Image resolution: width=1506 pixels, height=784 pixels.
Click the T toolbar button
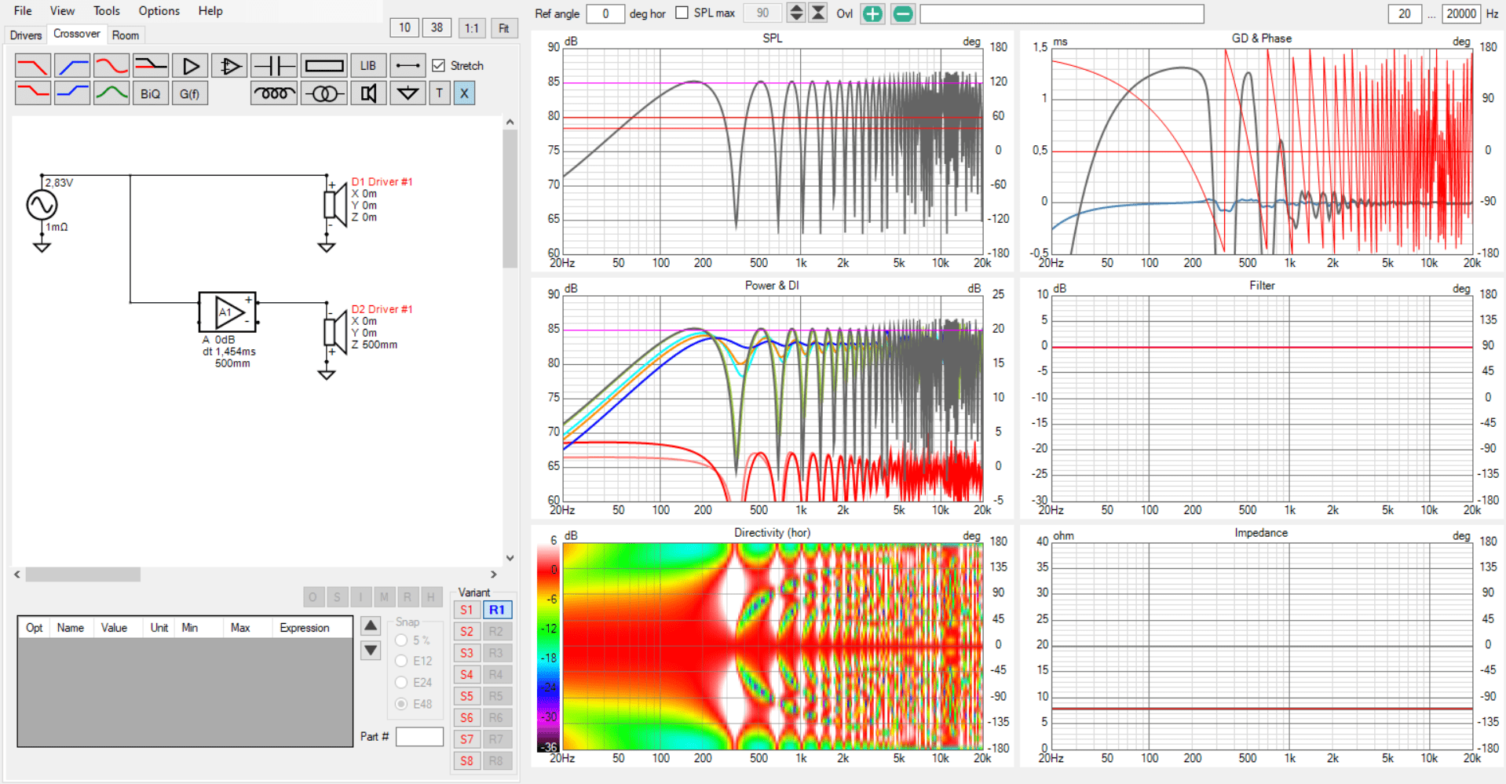pyautogui.click(x=439, y=93)
